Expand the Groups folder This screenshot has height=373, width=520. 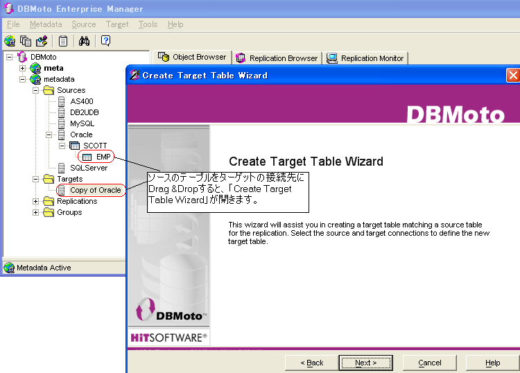click(35, 213)
